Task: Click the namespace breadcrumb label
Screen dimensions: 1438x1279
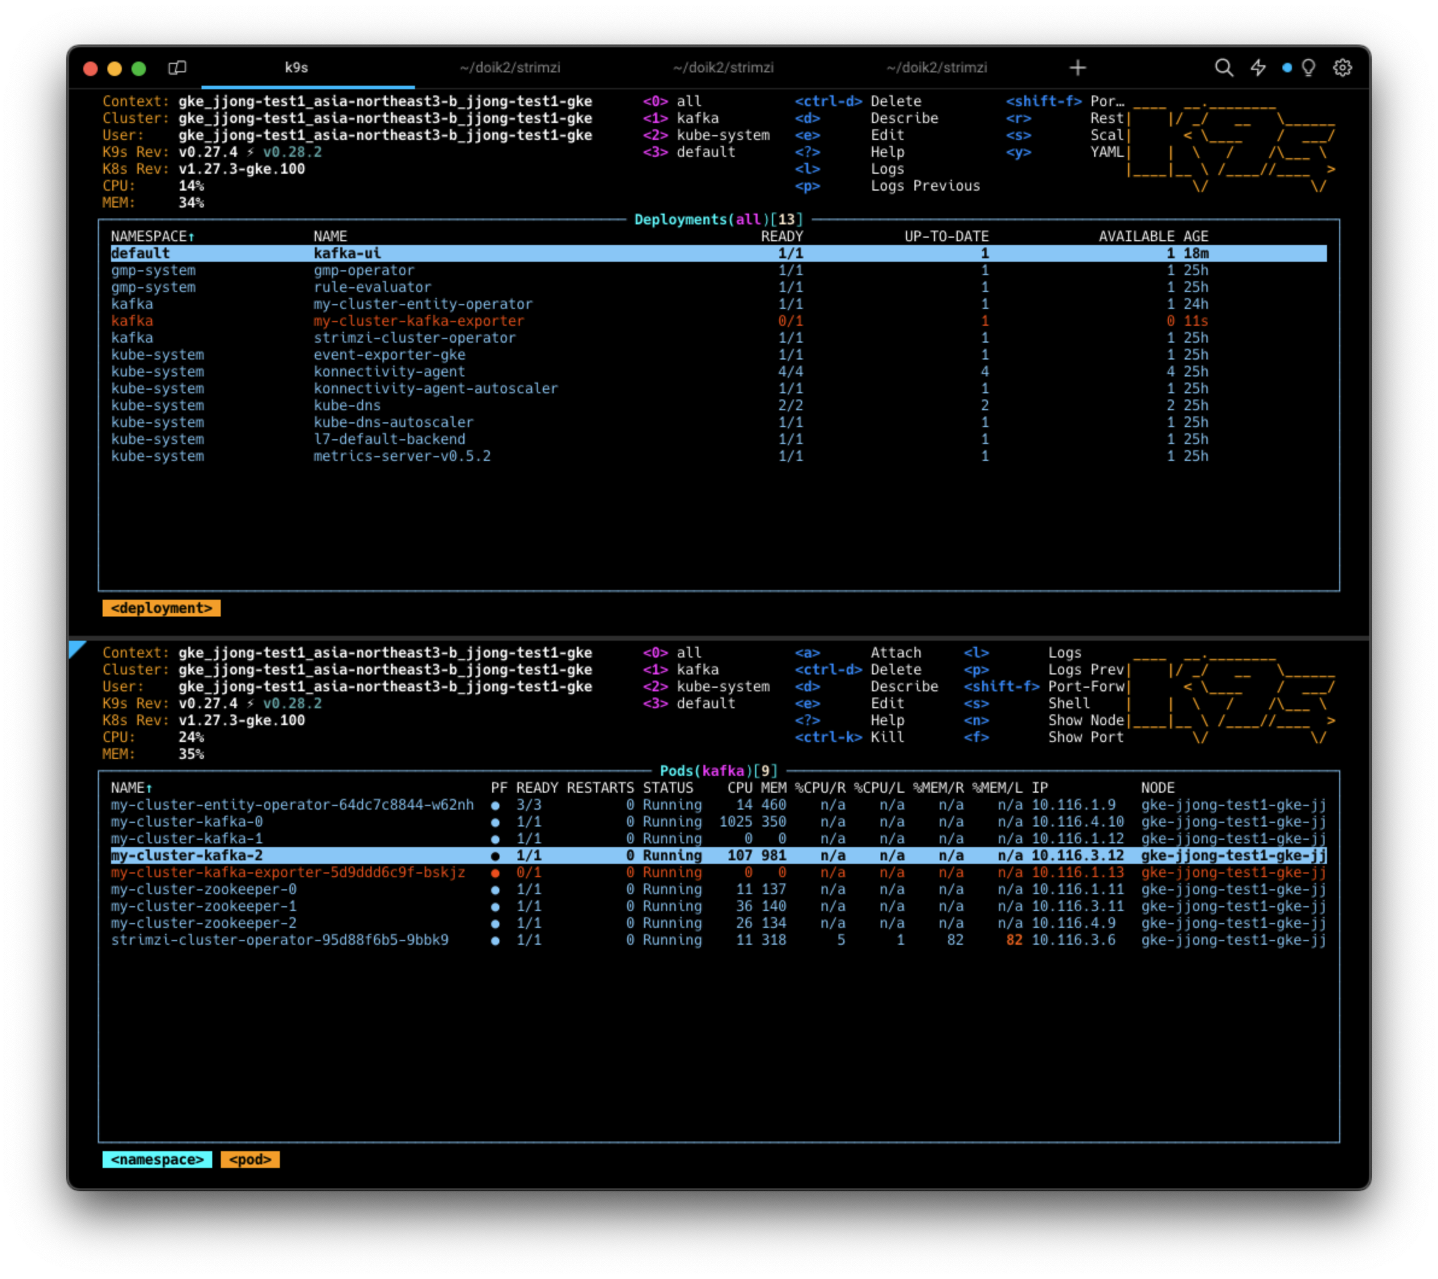Action: [157, 1160]
